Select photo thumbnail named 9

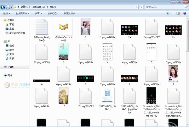(173, 74)
